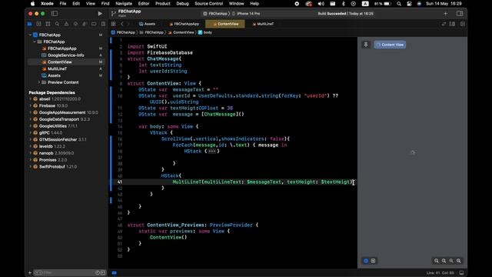Open the Xcode menu
Image resolution: width=492 pixels, height=277 pixels.
point(47,4)
